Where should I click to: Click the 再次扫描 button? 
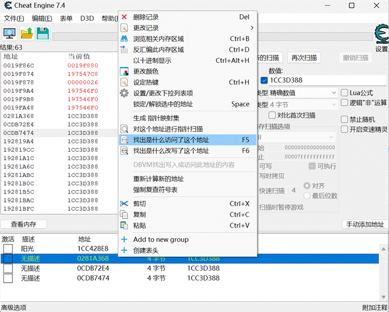[x=304, y=58]
